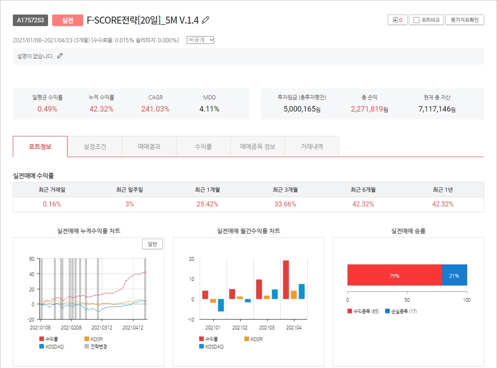Toggle 손실종목 (17) legend item

click(401, 311)
